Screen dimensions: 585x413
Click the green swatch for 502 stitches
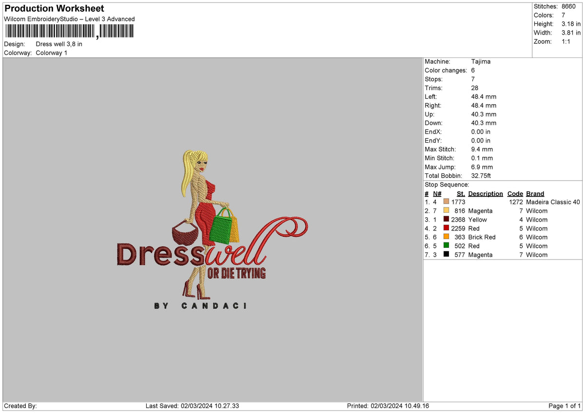coord(446,245)
